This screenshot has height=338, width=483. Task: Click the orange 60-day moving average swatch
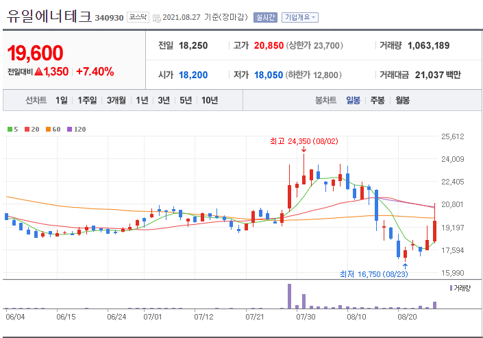[48, 129]
